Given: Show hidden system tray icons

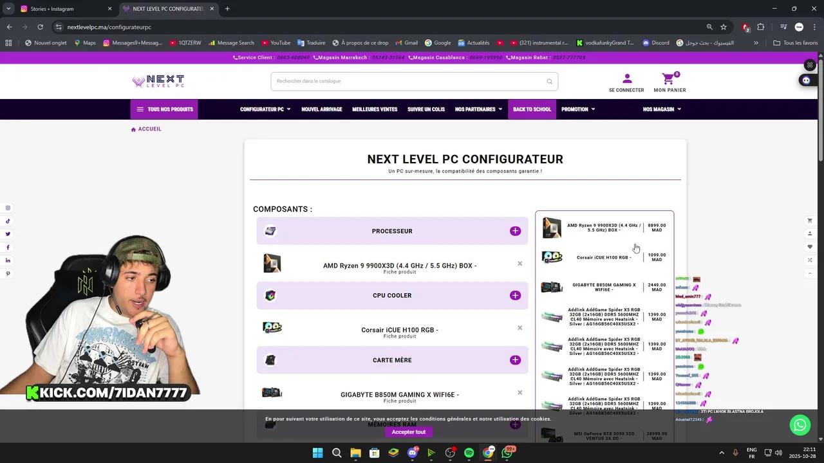Looking at the screenshot, I should [x=721, y=453].
